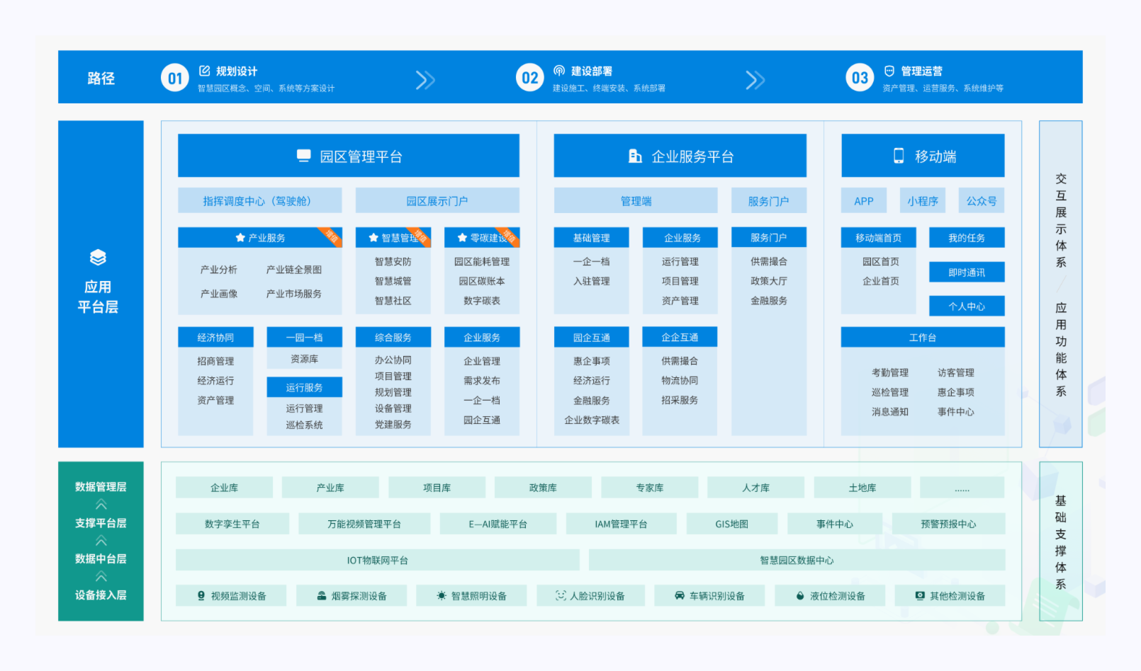Click the IOT物联网平台 bar

coord(377,561)
